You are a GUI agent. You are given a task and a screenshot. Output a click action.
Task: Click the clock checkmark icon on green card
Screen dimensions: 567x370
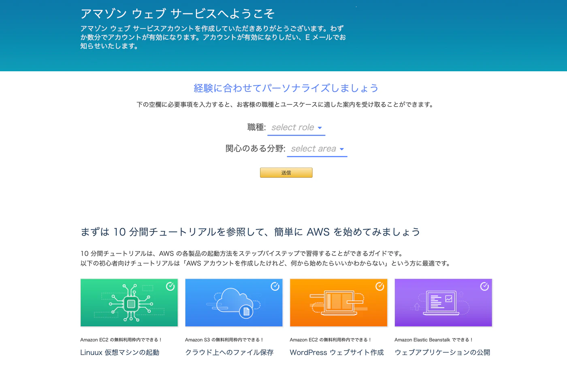click(171, 286)
